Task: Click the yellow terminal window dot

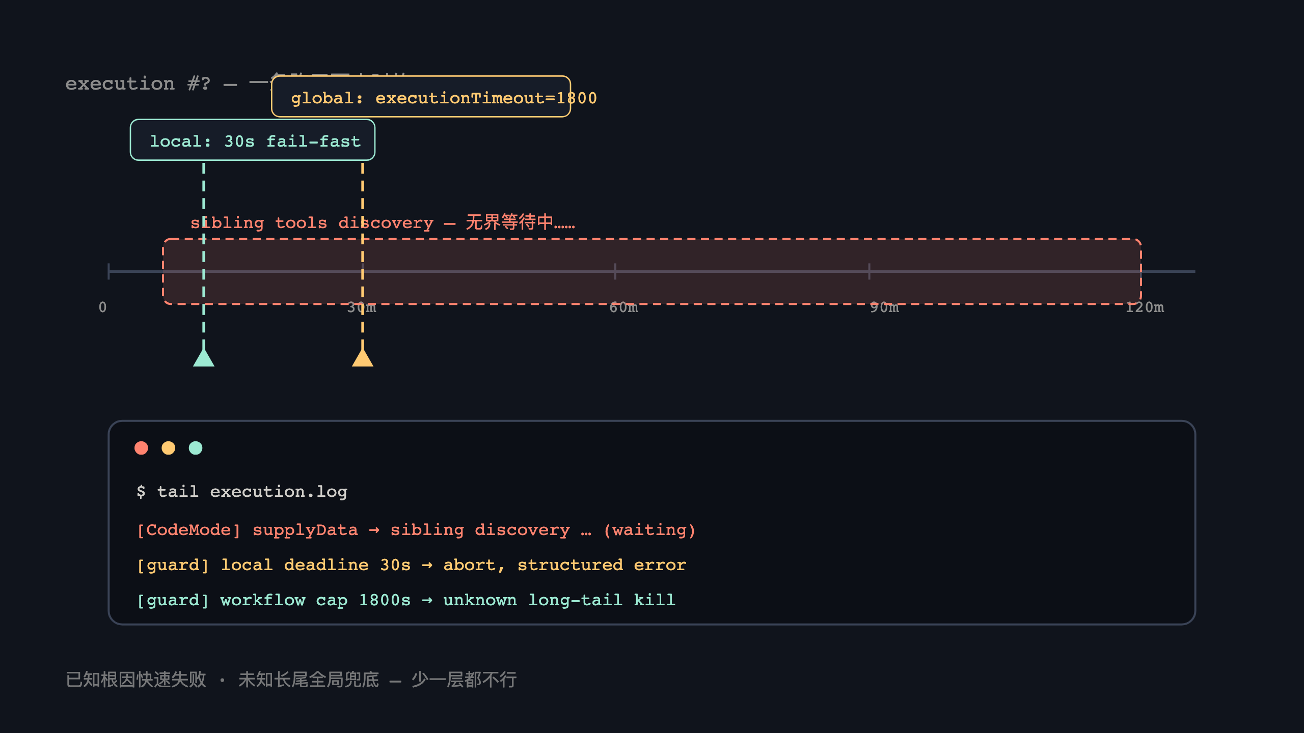Action: 168,448
